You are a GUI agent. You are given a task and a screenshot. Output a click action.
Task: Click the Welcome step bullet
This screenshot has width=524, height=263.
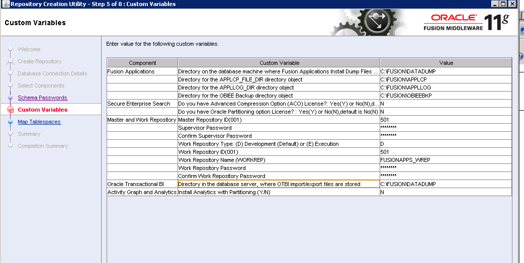click(10, 49)
